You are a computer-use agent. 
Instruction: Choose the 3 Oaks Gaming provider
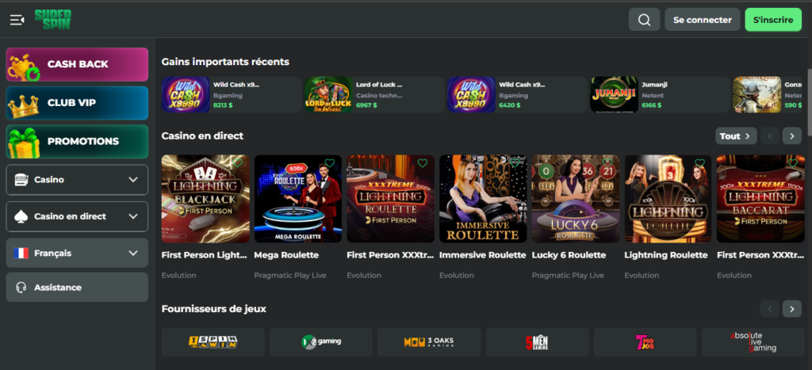tap(428, 342)
